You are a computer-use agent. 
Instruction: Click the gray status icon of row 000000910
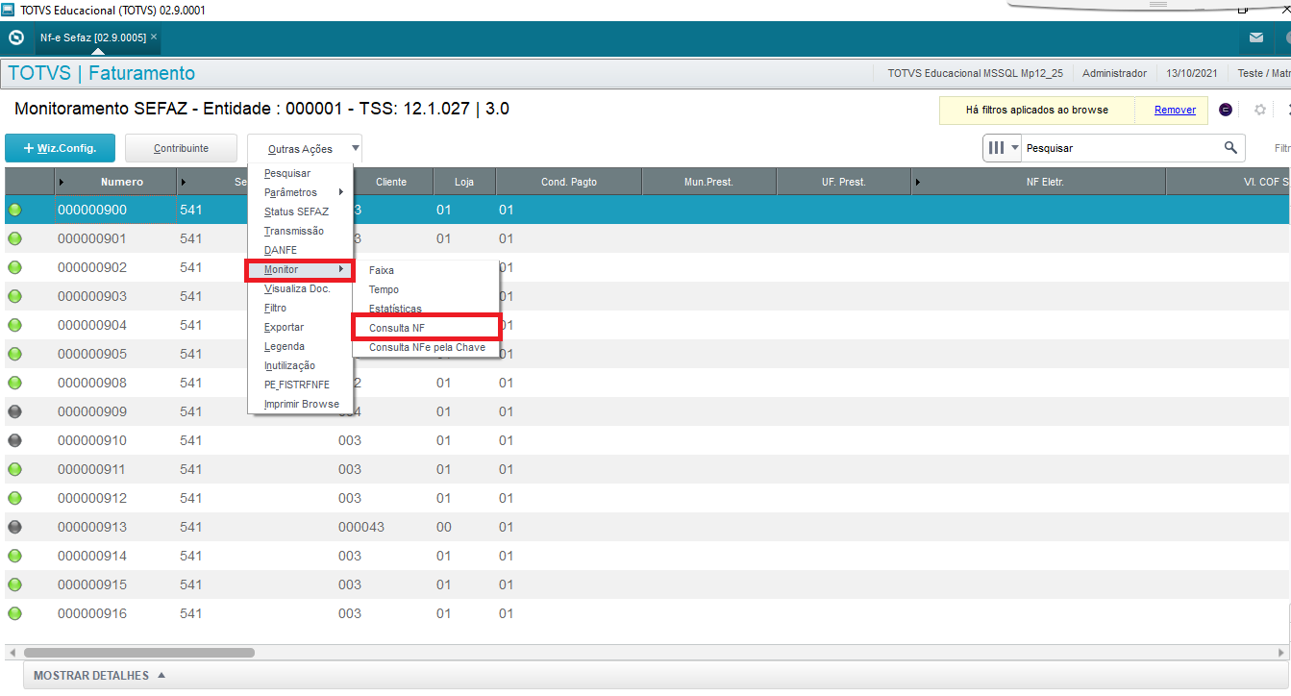pos(14,440)
